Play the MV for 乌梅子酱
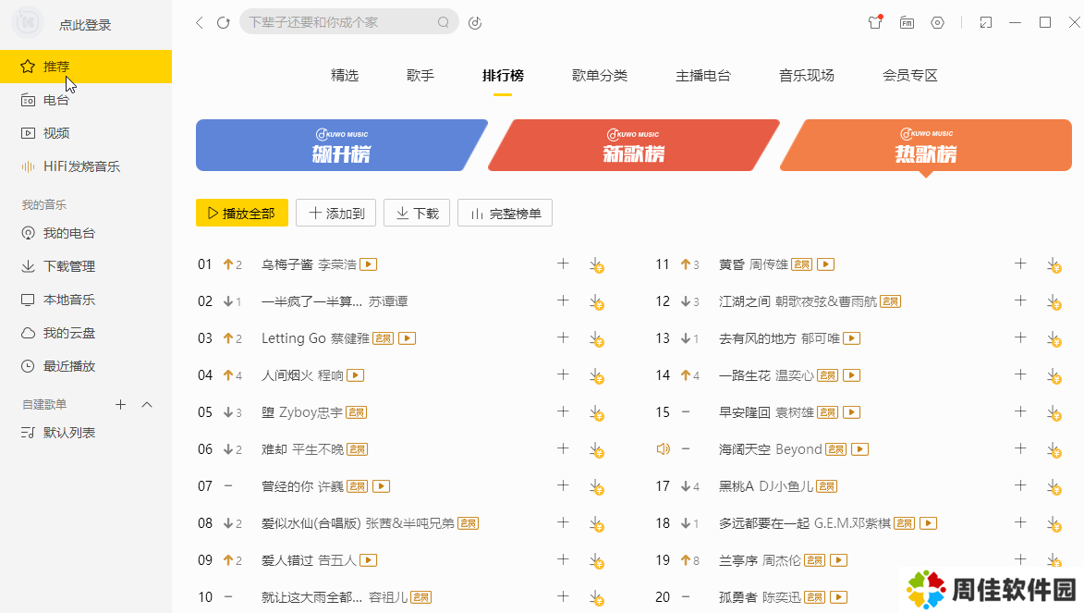This screenshot has width=1084, height=613. point(369,264)
